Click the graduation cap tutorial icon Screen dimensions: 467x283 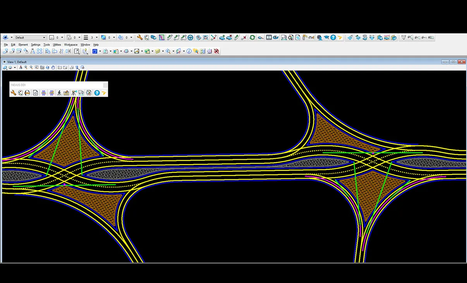click(326, 37)
